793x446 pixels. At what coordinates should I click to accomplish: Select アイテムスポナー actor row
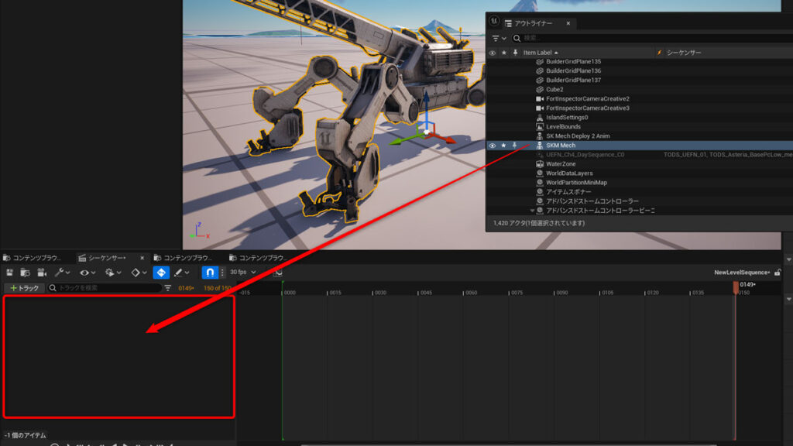[x=639, y=192]
